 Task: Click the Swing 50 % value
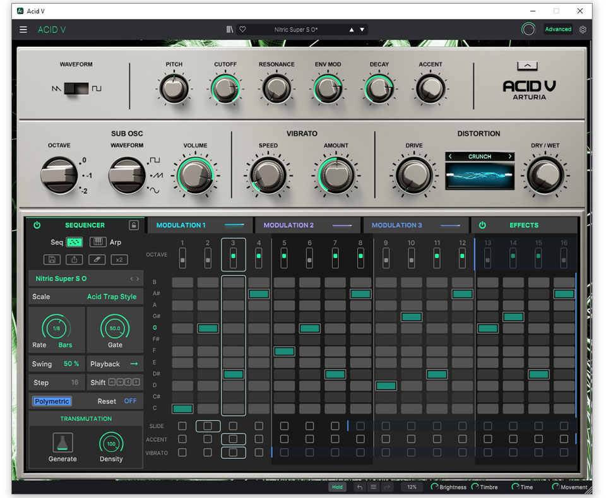click(71, 364)
